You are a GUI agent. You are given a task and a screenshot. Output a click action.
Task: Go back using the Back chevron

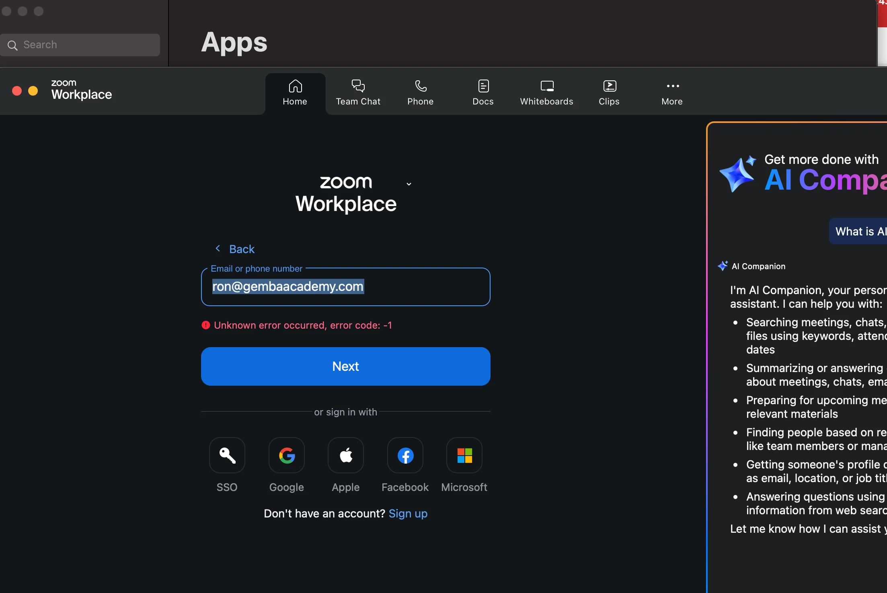coord(218,249)
